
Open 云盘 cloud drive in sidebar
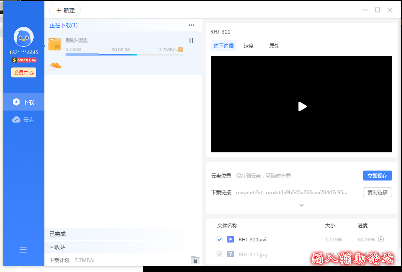tap(24, 120)
